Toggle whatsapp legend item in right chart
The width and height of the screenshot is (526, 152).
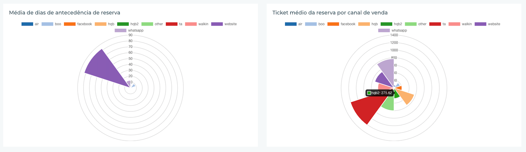393,30
